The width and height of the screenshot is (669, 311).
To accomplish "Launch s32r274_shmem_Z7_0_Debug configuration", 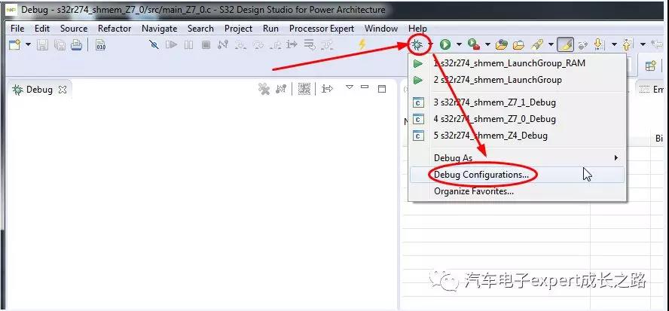I will (494, 118).
